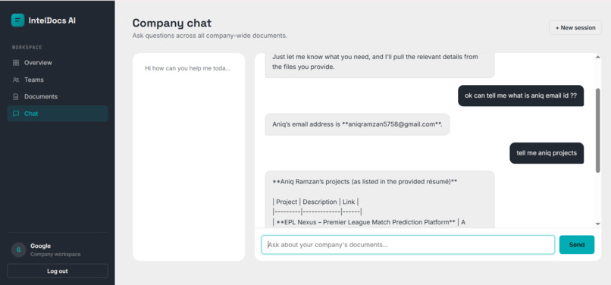Open the Teams menu item
The image size is (611, 285).
(58, 80)
